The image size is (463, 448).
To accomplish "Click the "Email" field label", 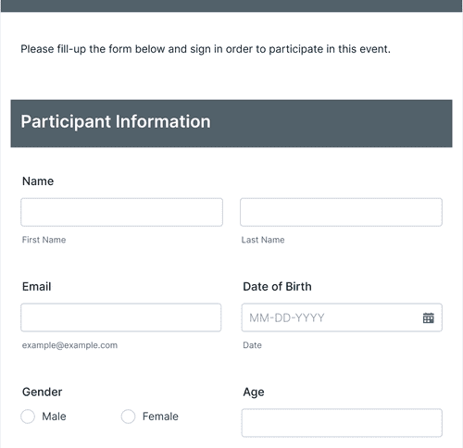I will coord(36,286).
